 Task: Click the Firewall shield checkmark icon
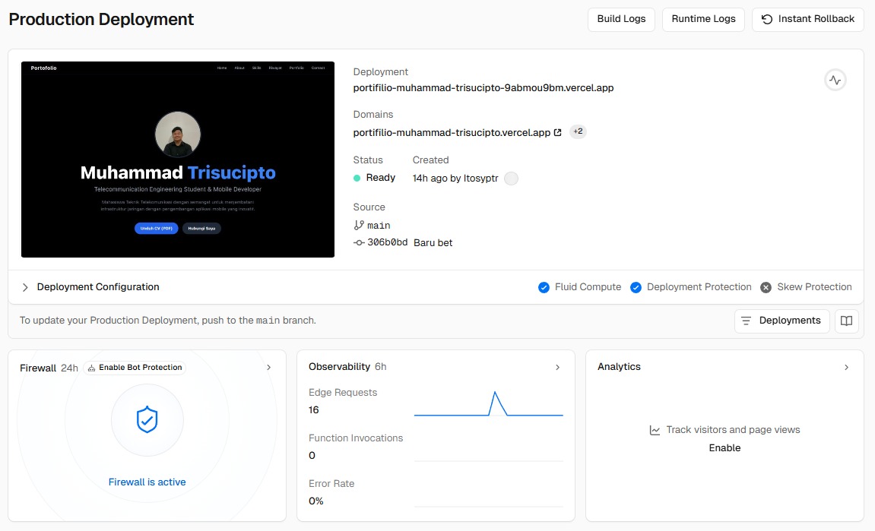pos(147,419)
